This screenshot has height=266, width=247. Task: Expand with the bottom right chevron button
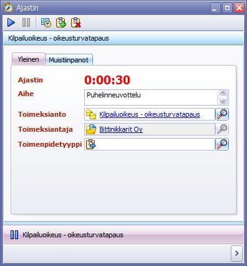pyautogui.click(x=236, y=254)
